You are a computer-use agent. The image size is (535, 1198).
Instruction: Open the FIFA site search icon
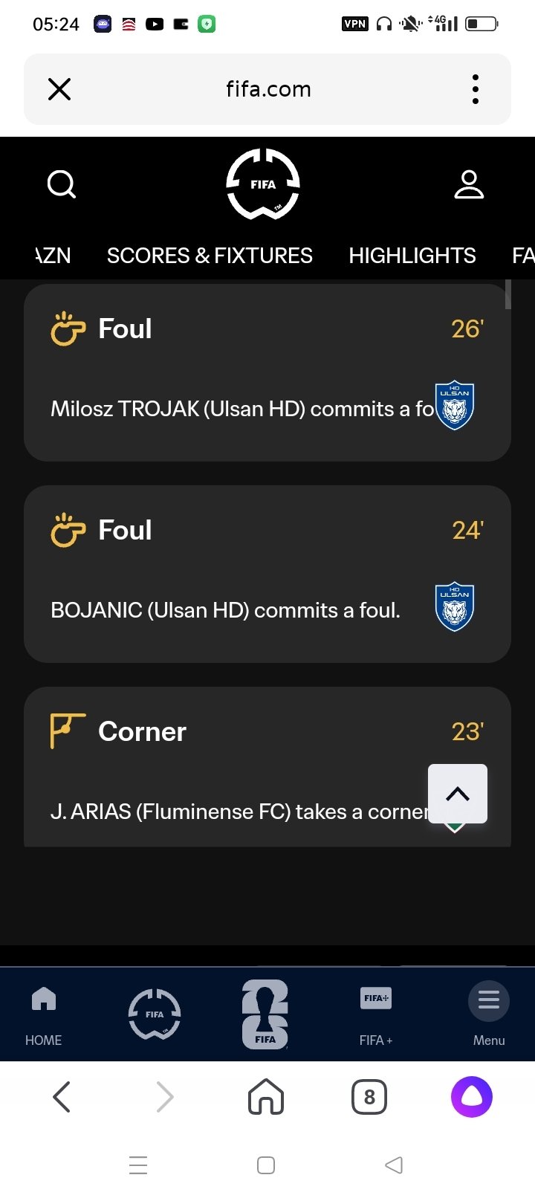61,184
